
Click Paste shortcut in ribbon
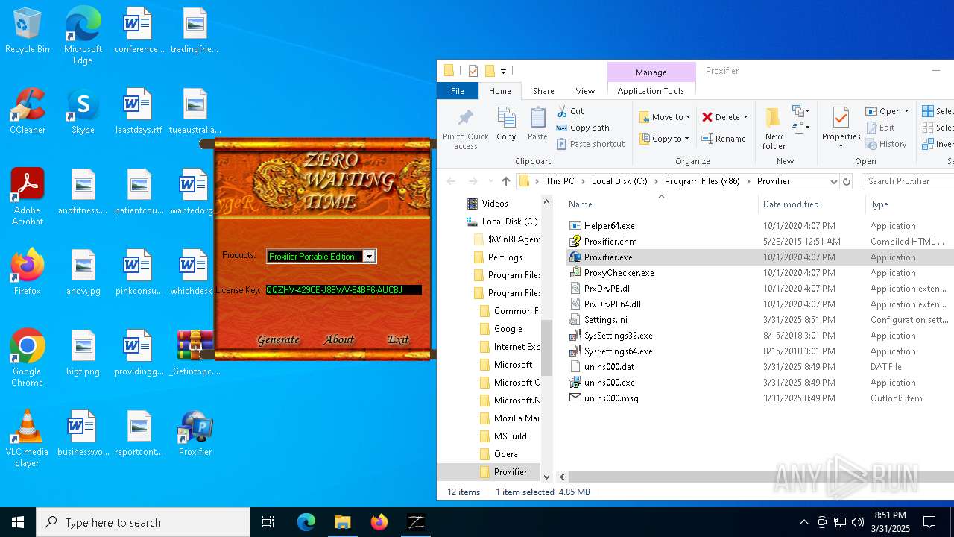pyautogui.click(x=590, y=144)
